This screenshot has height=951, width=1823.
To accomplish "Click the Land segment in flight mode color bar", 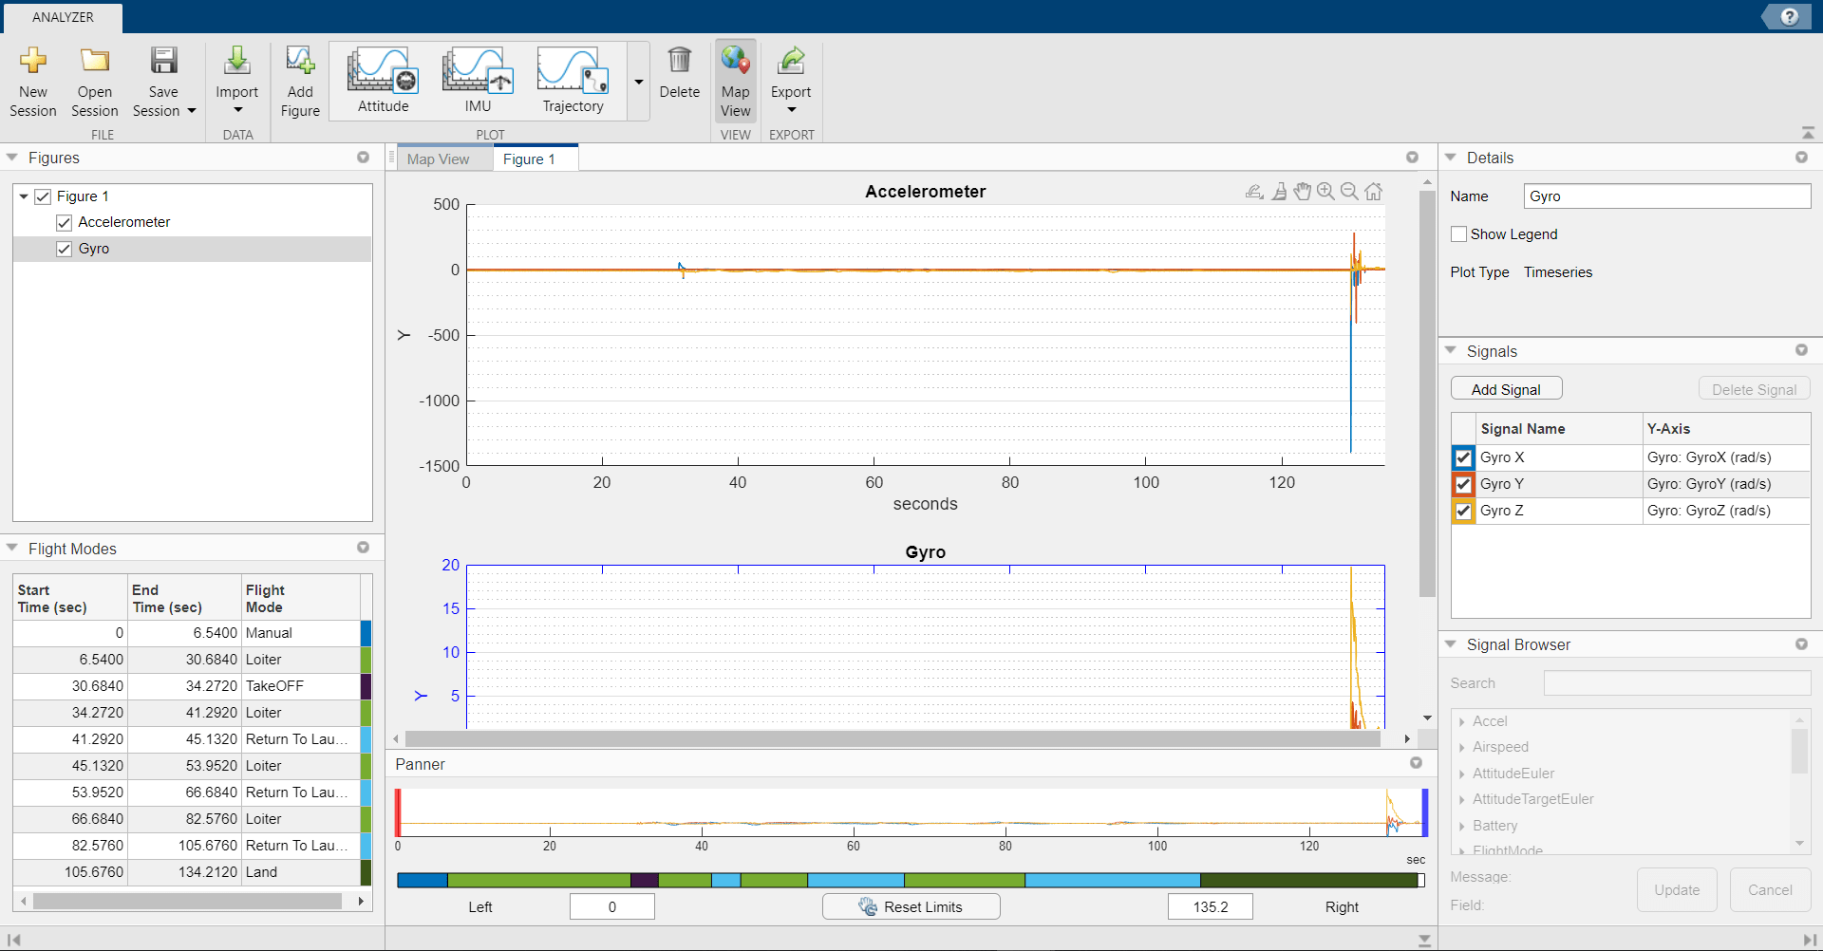I will pyautogui.click(x=1308, y=880).
